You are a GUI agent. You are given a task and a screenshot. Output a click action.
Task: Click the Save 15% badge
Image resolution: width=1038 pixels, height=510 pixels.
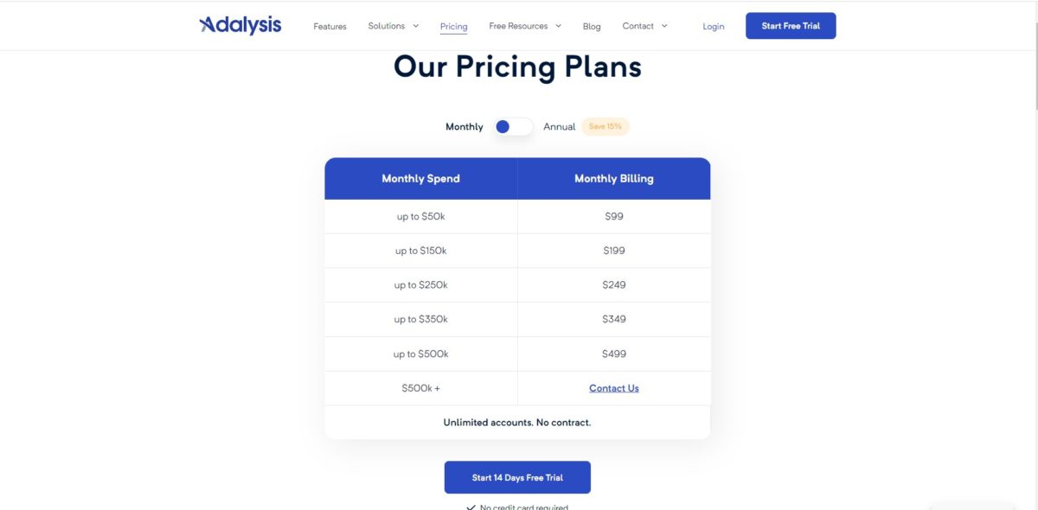click(x=605, y=127)
